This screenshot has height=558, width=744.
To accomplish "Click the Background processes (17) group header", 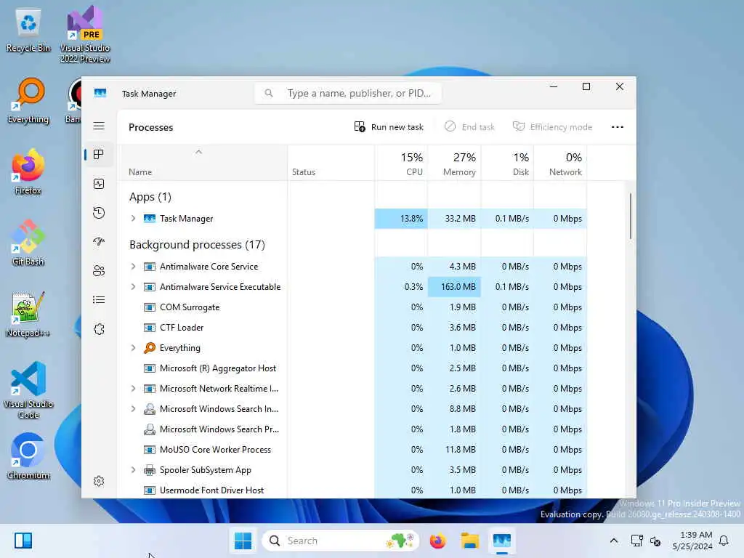I will (197, 244).
